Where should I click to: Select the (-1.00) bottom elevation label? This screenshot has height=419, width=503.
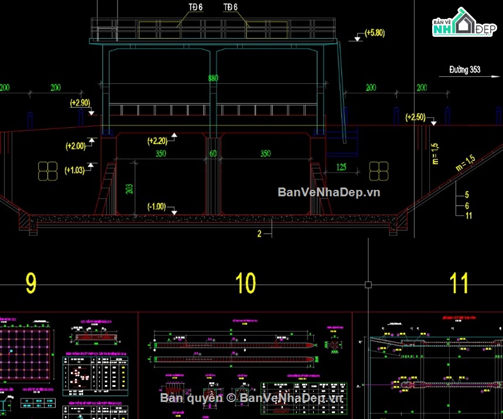(x=156, y=206)
